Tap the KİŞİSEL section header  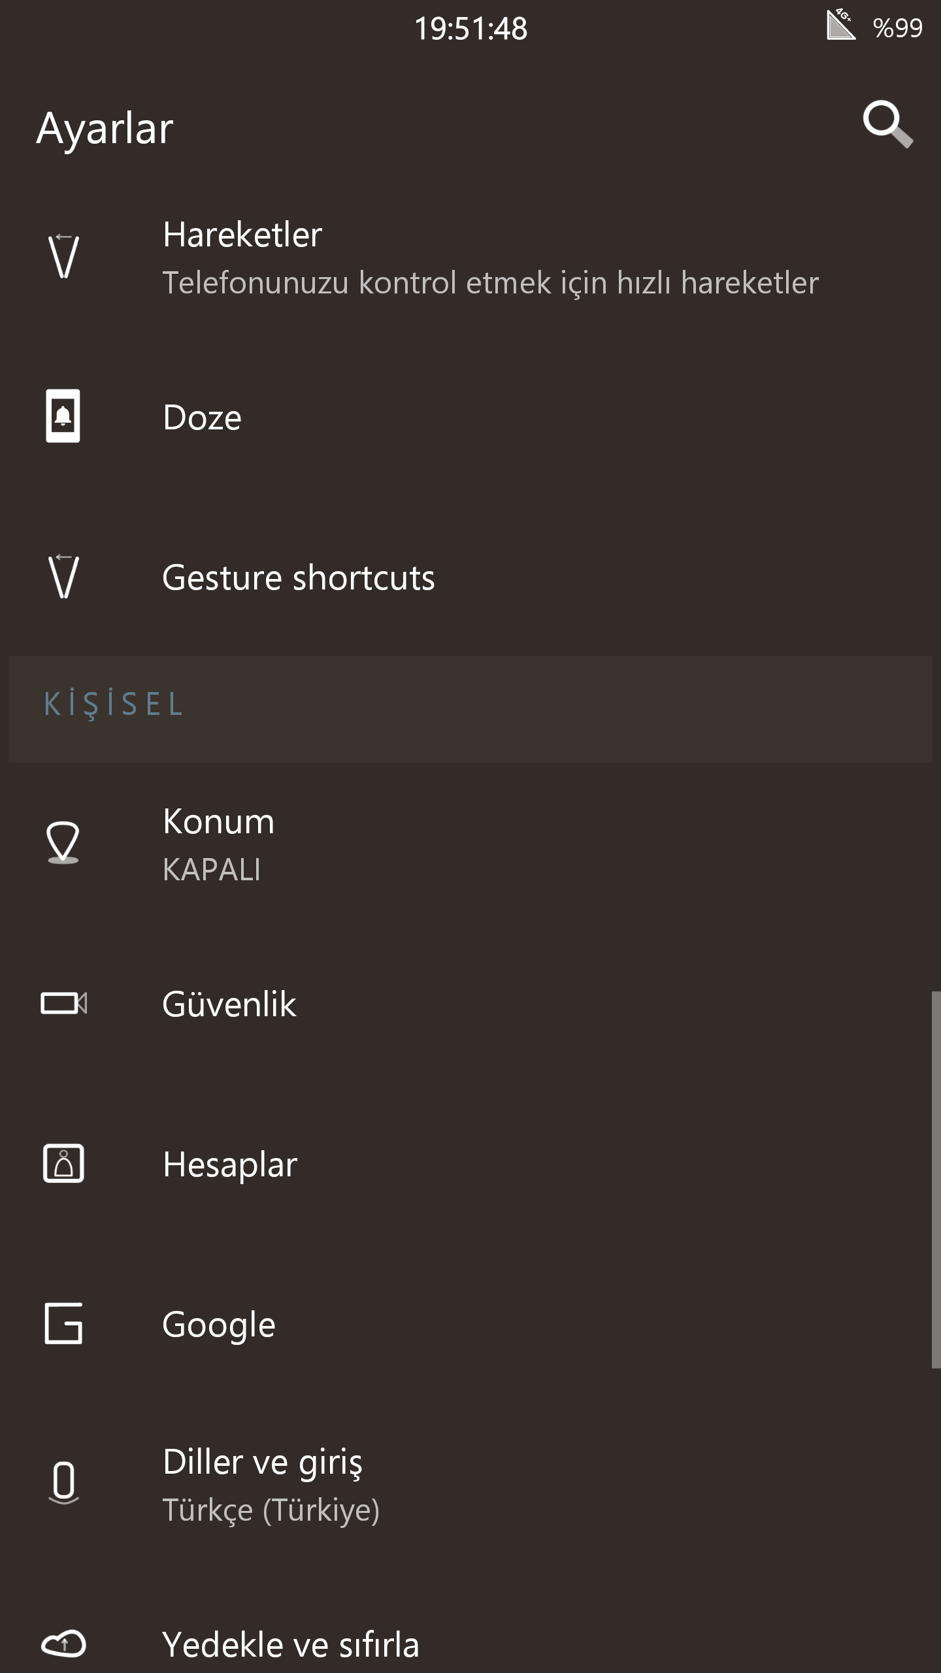(470, 709)
